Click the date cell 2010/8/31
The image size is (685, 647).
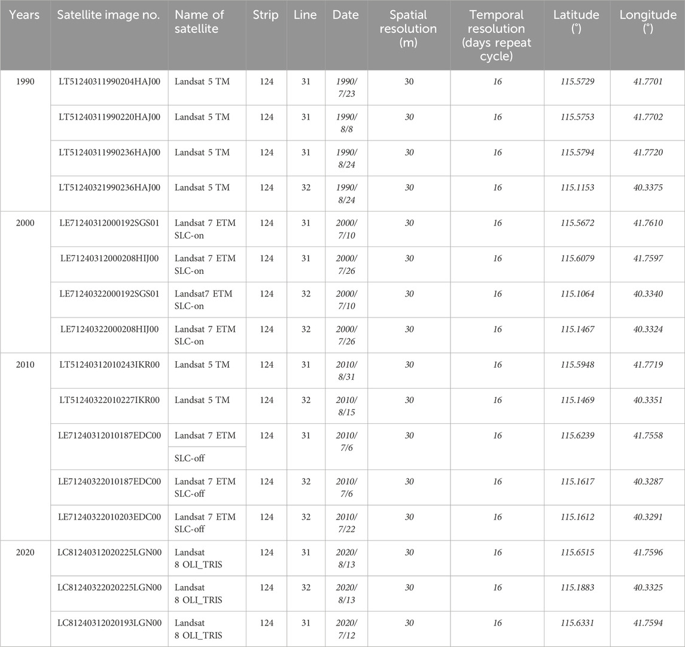tap(346, 371)
